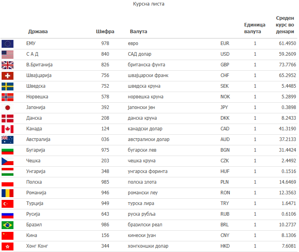Screen dimensions: 299x252
Task: Click the Japanese flag icon
Action: [8, 107]
